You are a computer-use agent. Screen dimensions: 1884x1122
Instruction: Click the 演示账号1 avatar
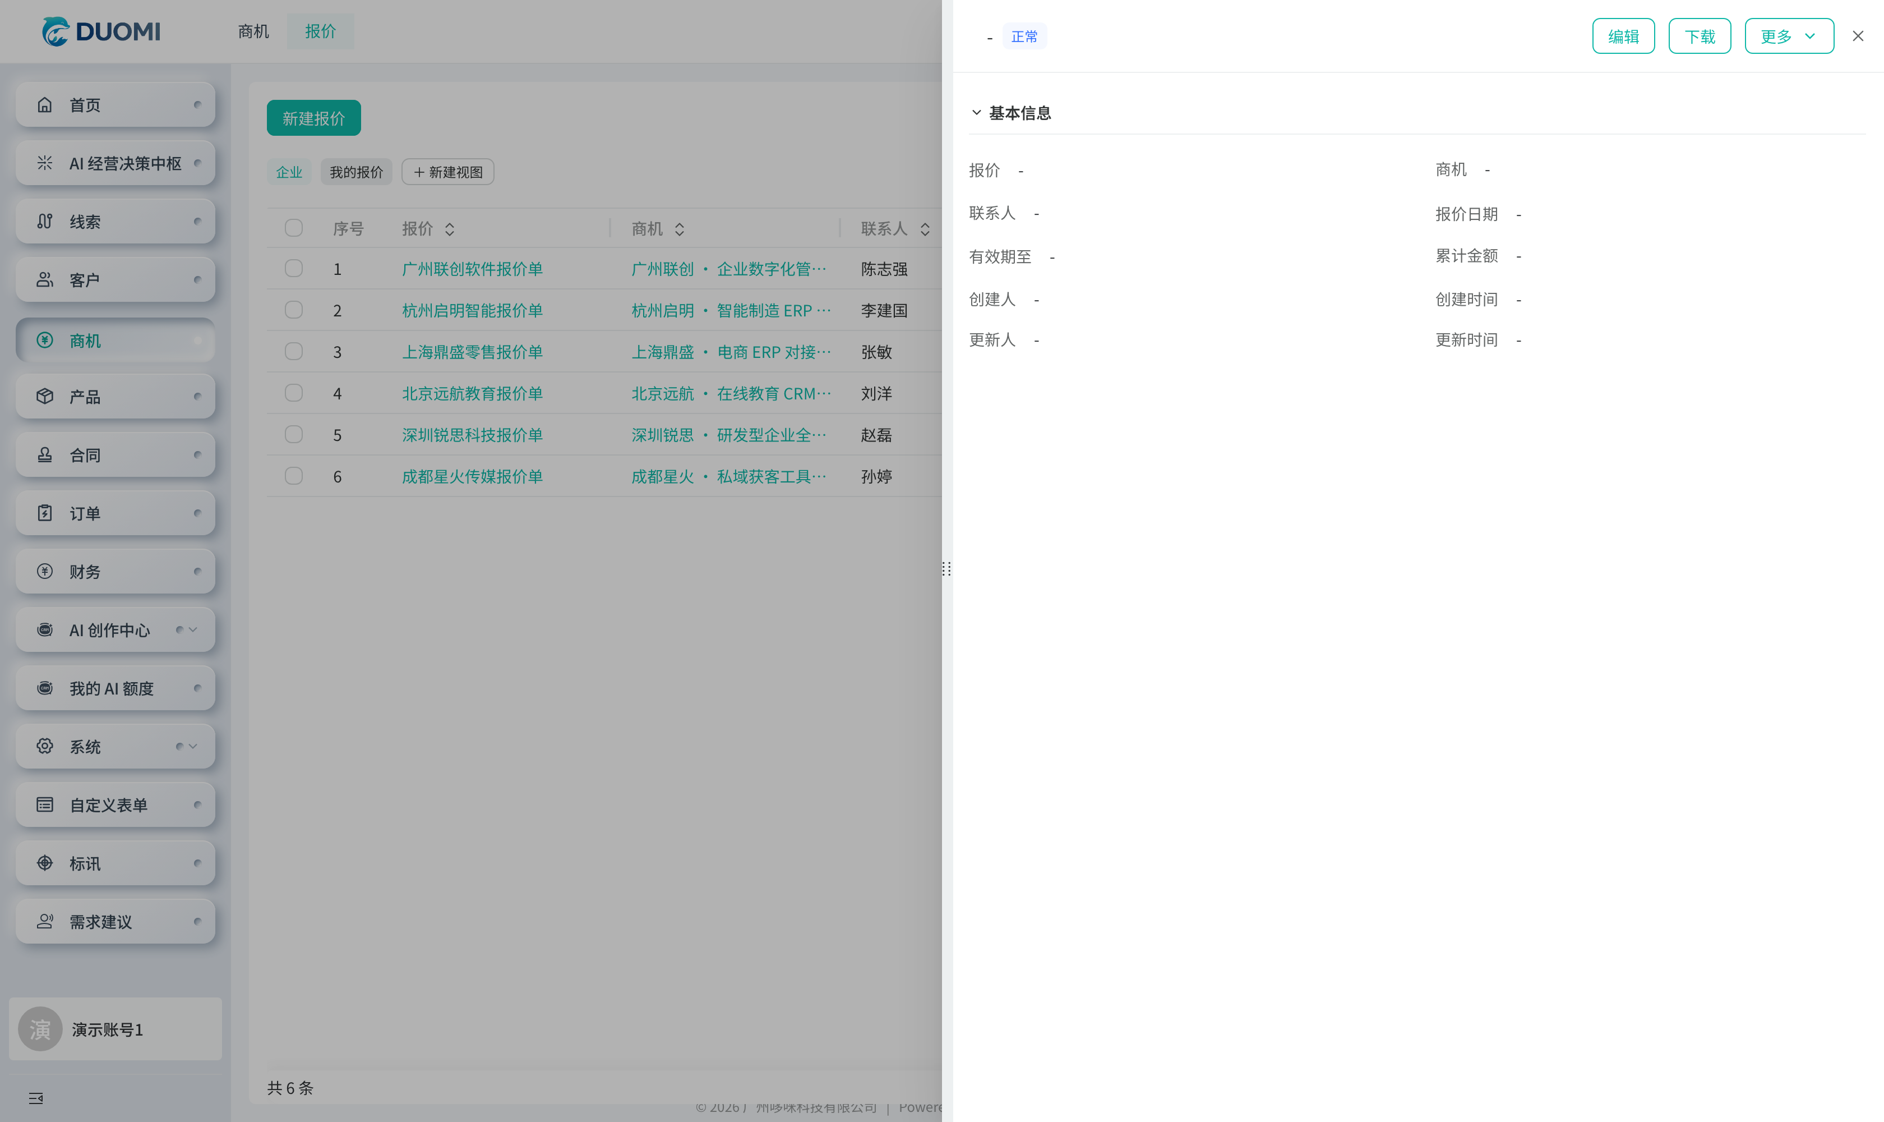(x=40, y=1028)
